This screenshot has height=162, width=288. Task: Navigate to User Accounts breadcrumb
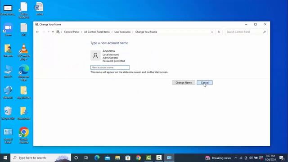pos(122,32)
